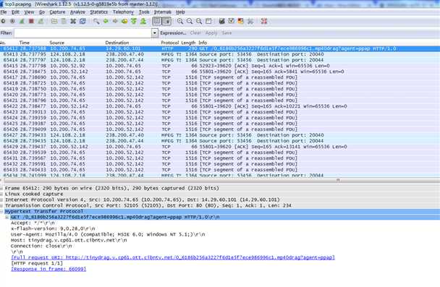The width and height of the screenshot is (440, 287).
Task: Reload this capture file
Action: pos(82,21)
